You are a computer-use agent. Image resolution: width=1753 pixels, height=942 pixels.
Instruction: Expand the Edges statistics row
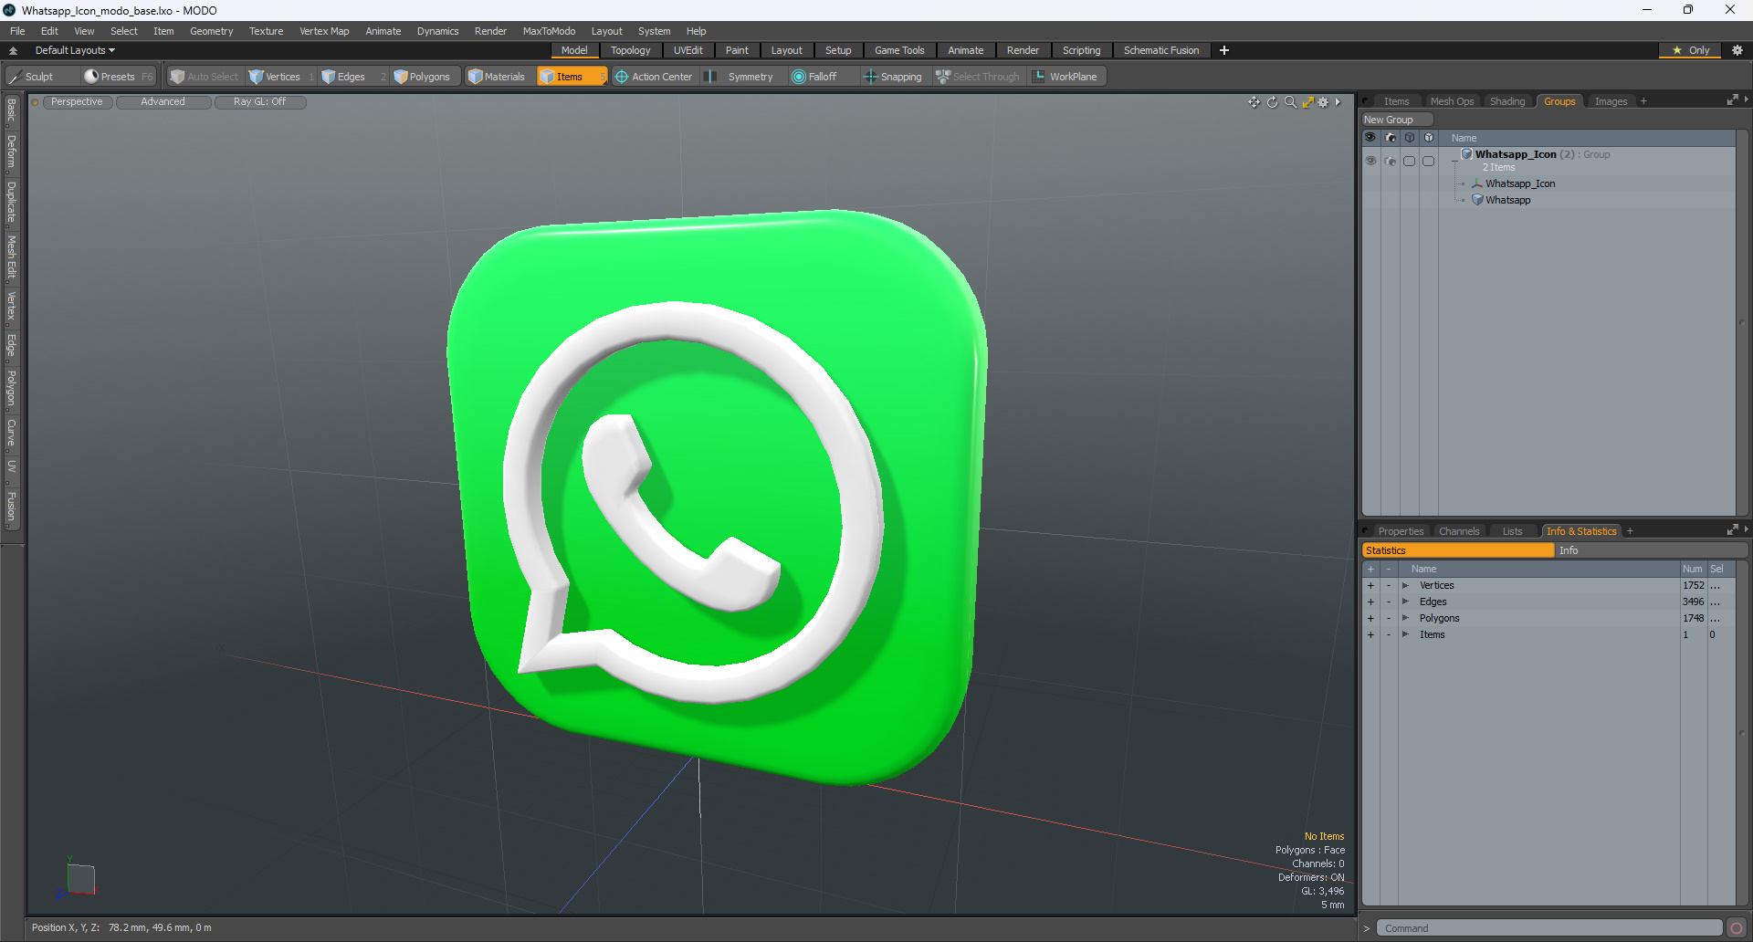point(1406,602)
